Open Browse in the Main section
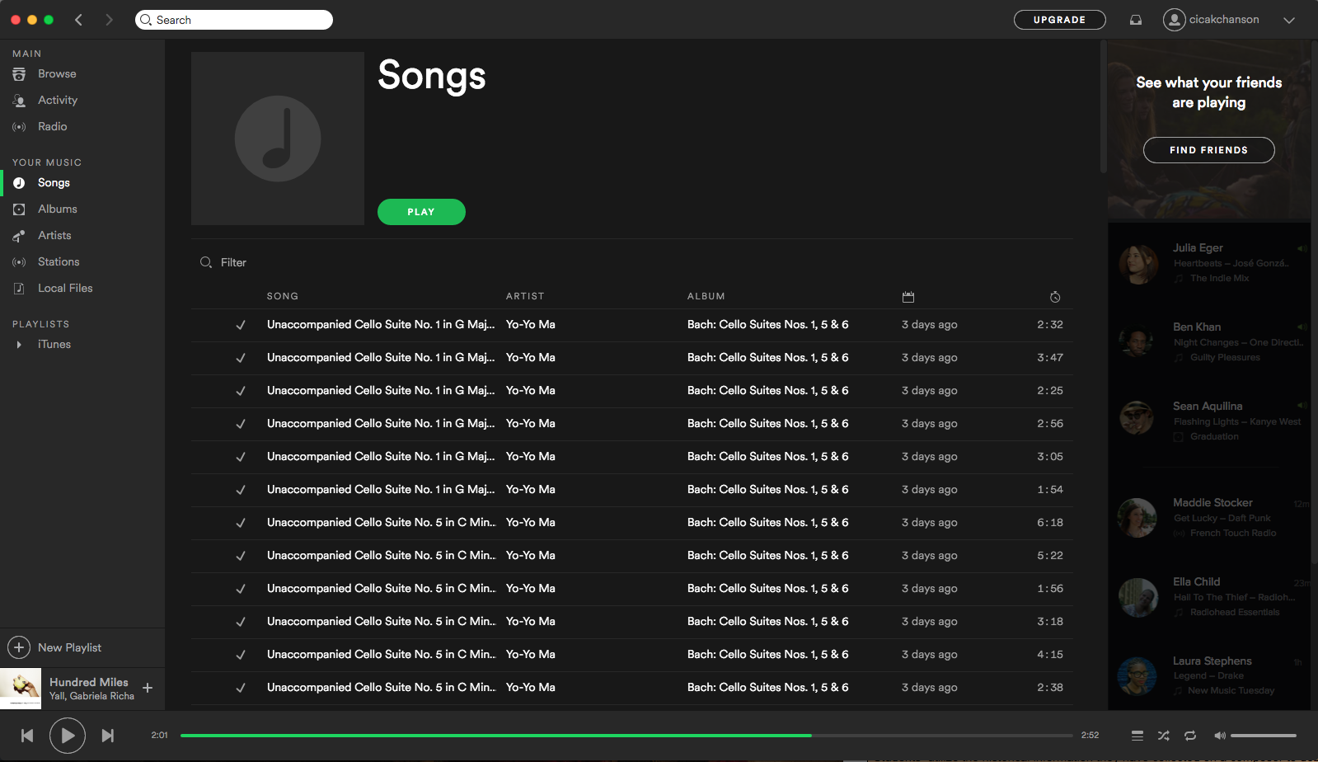The width and height of the screenshot is (1318, 762). pyautogui.click(x=57, y=74)
